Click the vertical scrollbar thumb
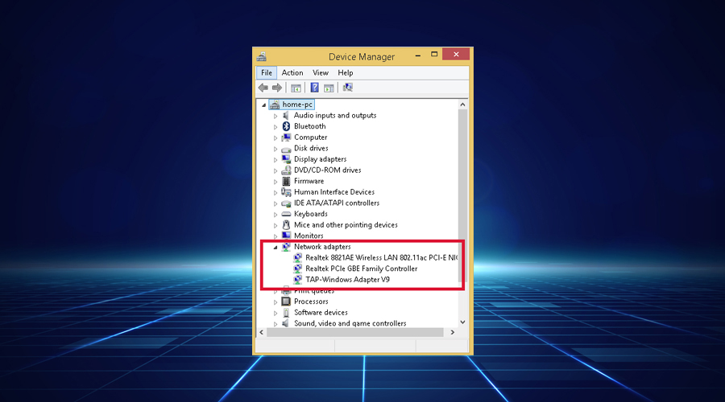Screen dimensions: 725x402 (x=463, y=196)
